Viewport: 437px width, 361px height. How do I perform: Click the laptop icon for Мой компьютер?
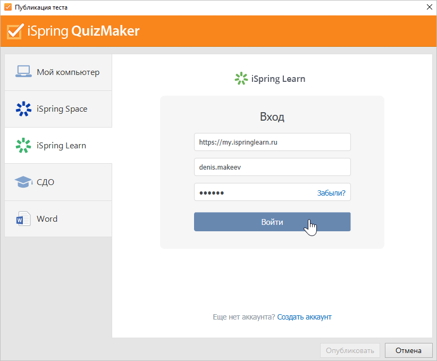click(23, 72)
